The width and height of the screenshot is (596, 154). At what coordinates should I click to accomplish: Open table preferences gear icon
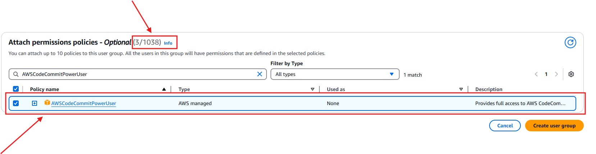tap(571, 74)
